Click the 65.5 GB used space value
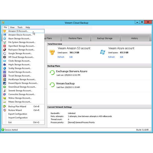 tap(124, 52)
